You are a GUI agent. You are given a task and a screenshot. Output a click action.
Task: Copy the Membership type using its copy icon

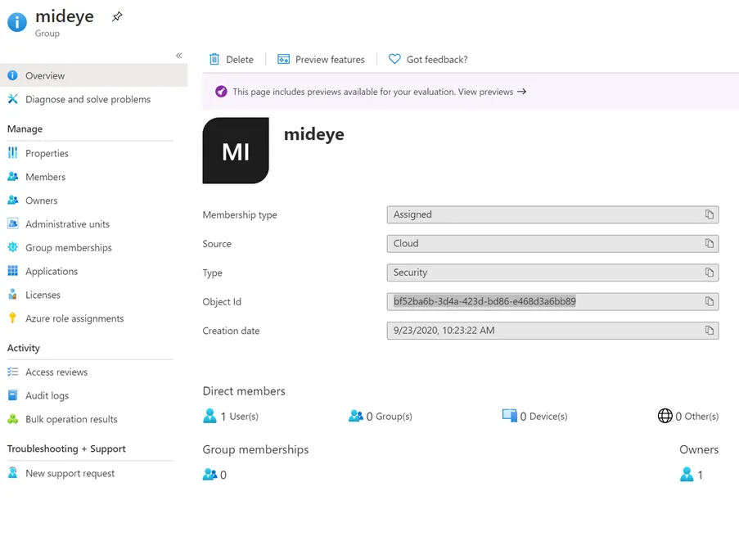[710, 214]
